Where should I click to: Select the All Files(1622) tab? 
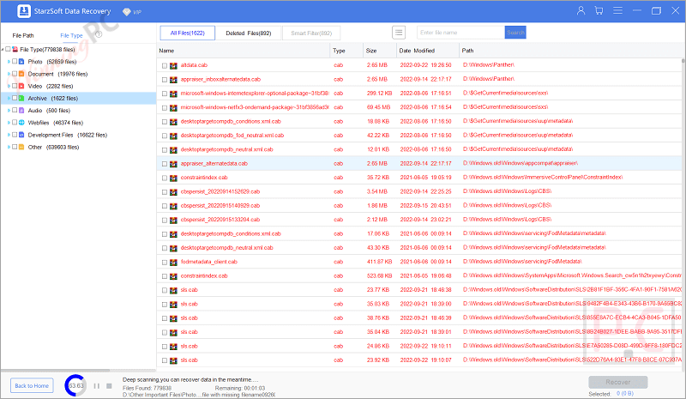click(188, 33)
